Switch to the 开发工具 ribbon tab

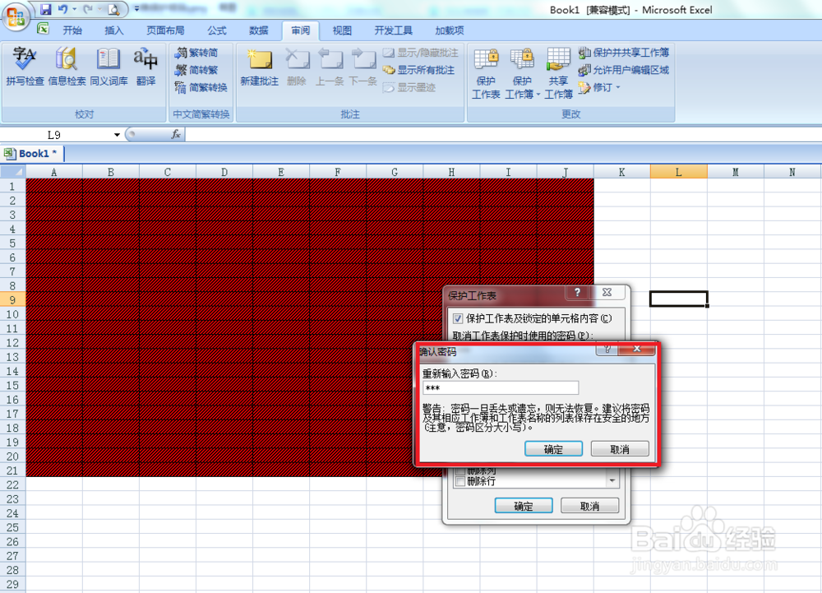tap(393, 30)
